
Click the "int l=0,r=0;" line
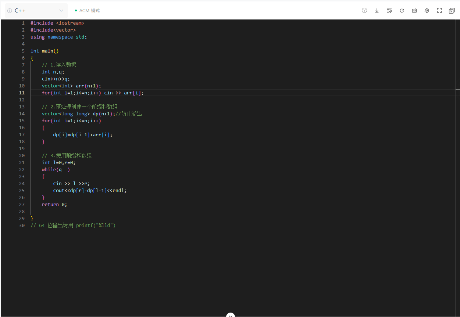click(59, 163)
